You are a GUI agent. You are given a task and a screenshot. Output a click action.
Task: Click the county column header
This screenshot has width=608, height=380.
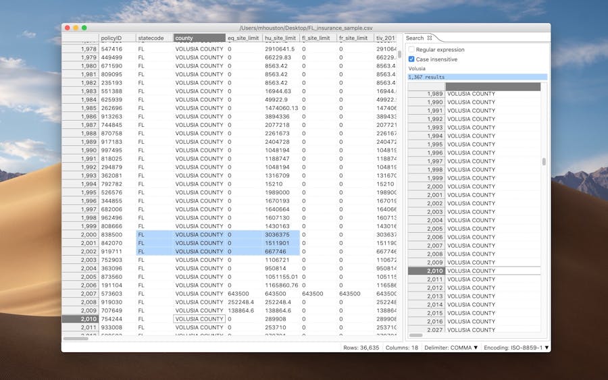click(x=199, y=38)
